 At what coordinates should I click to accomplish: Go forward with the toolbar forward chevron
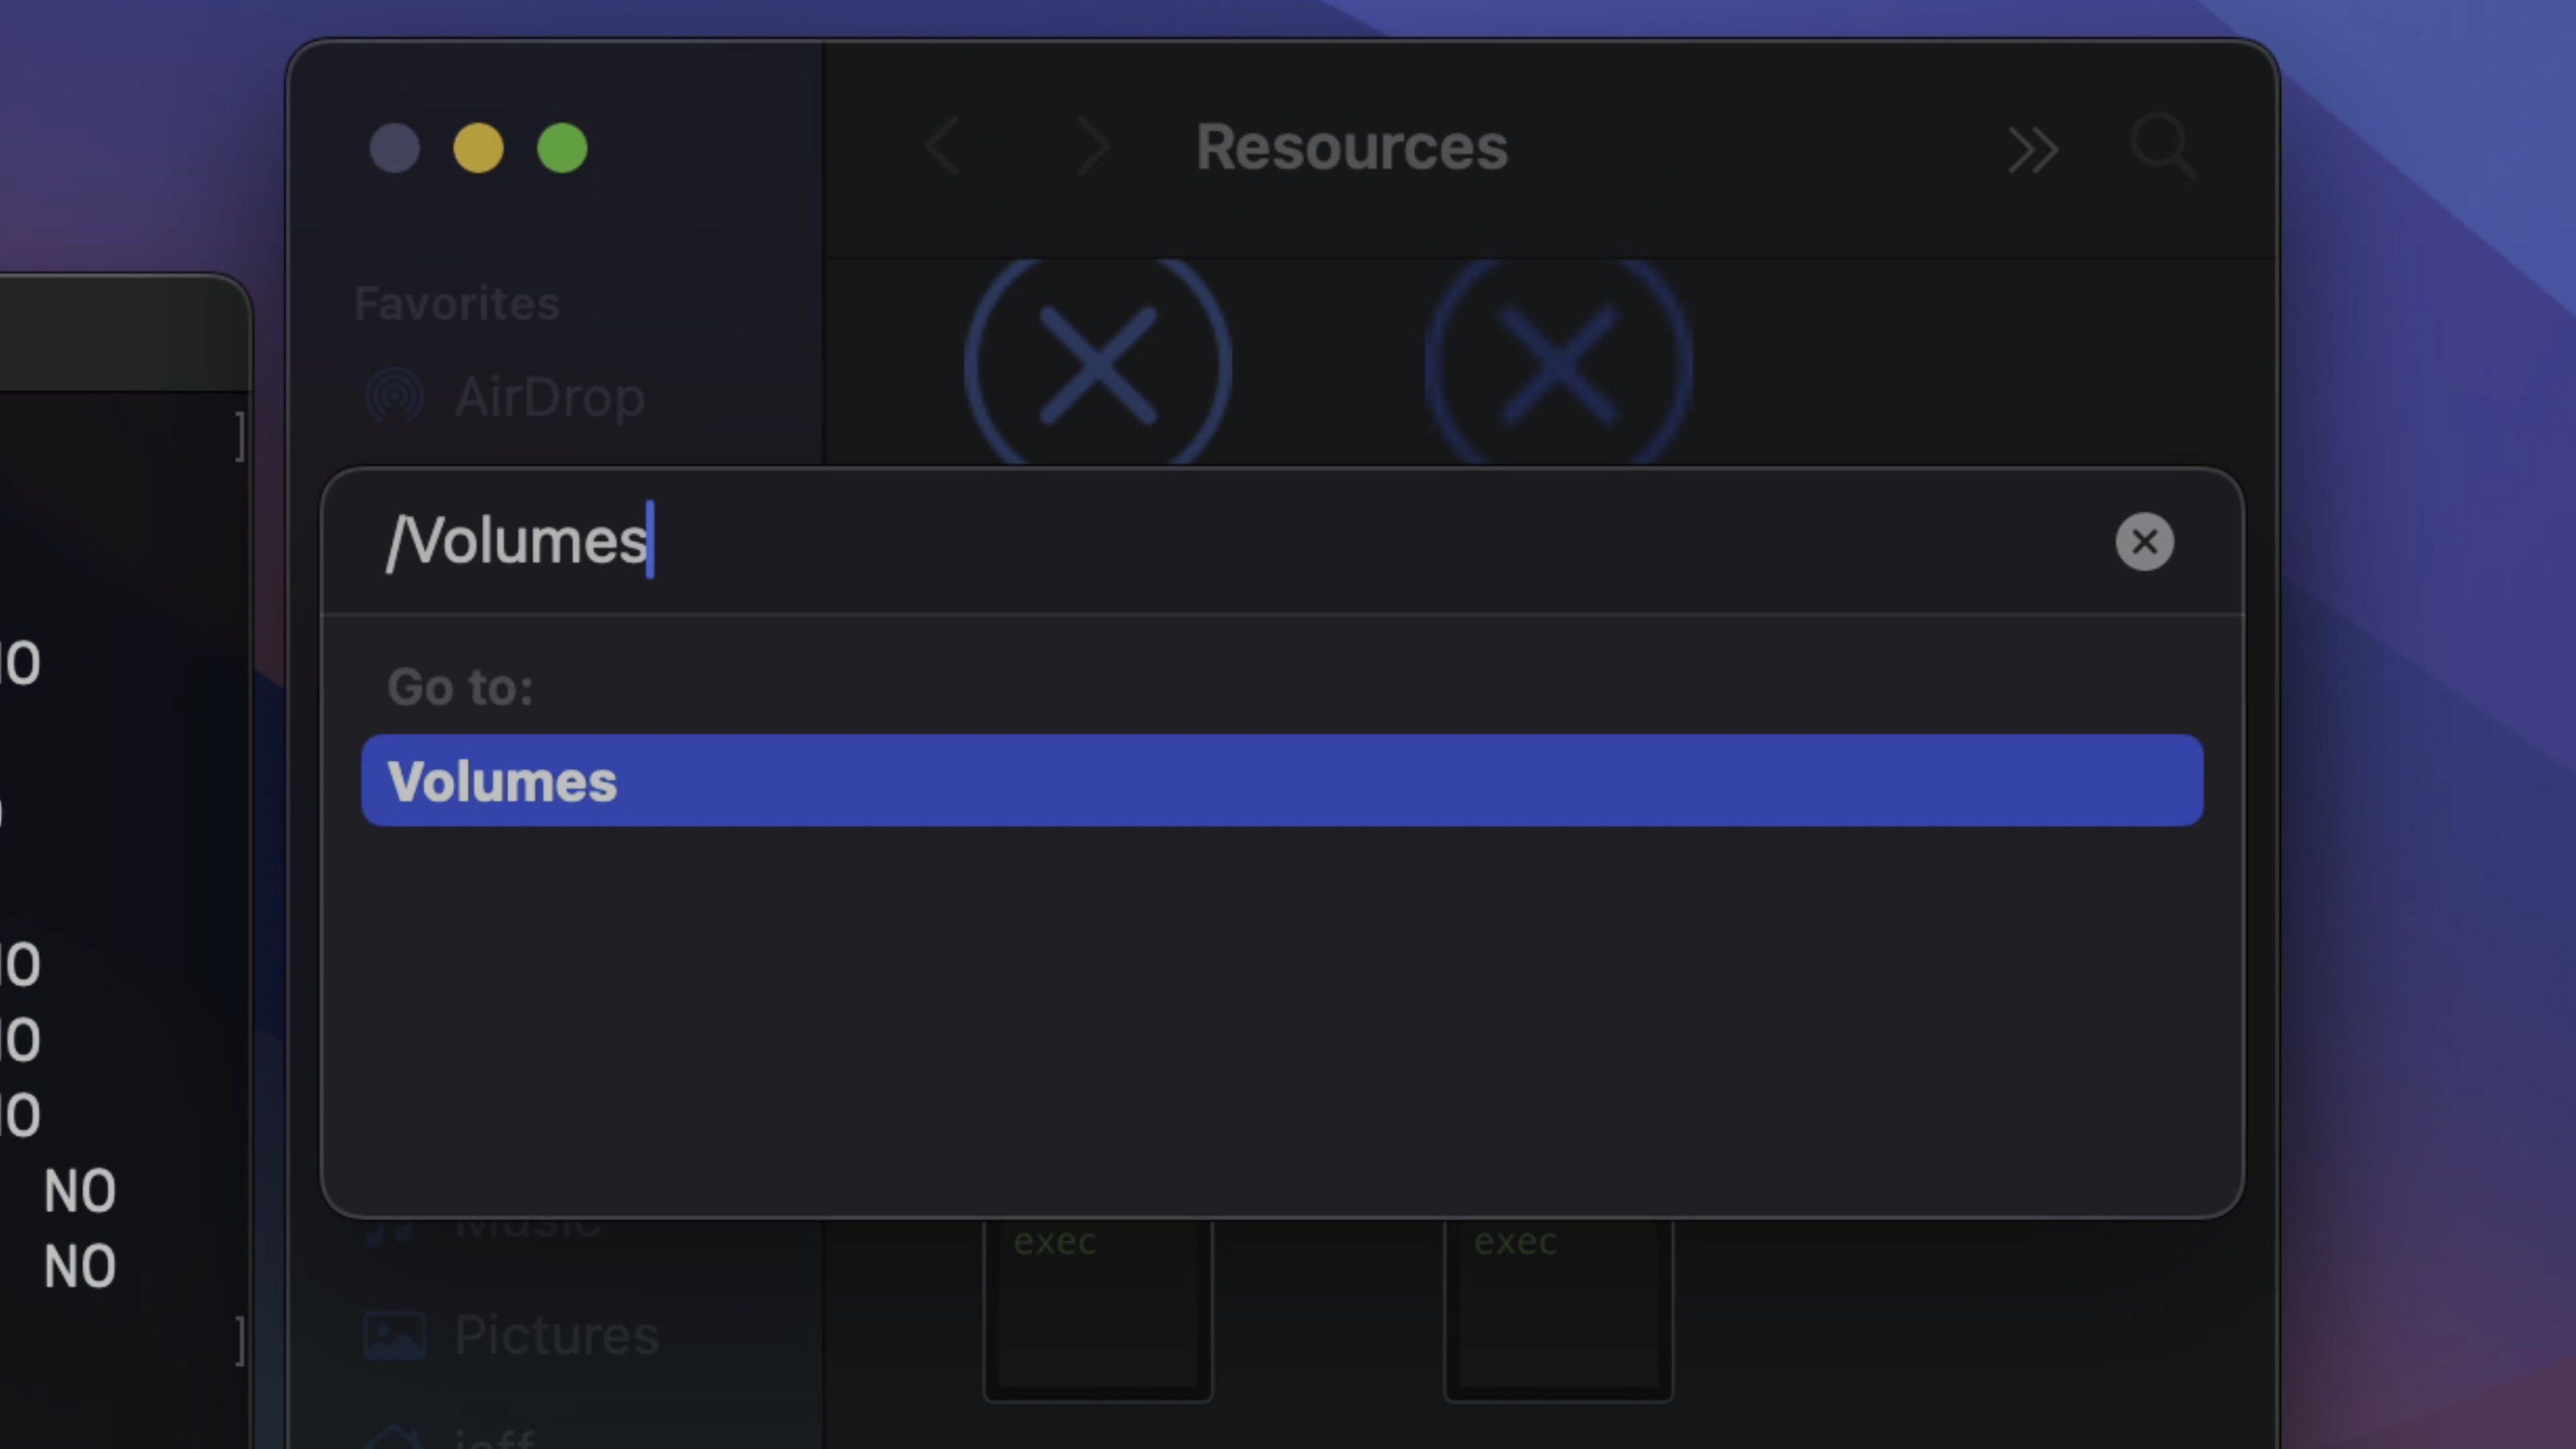tap(1093, 147)
